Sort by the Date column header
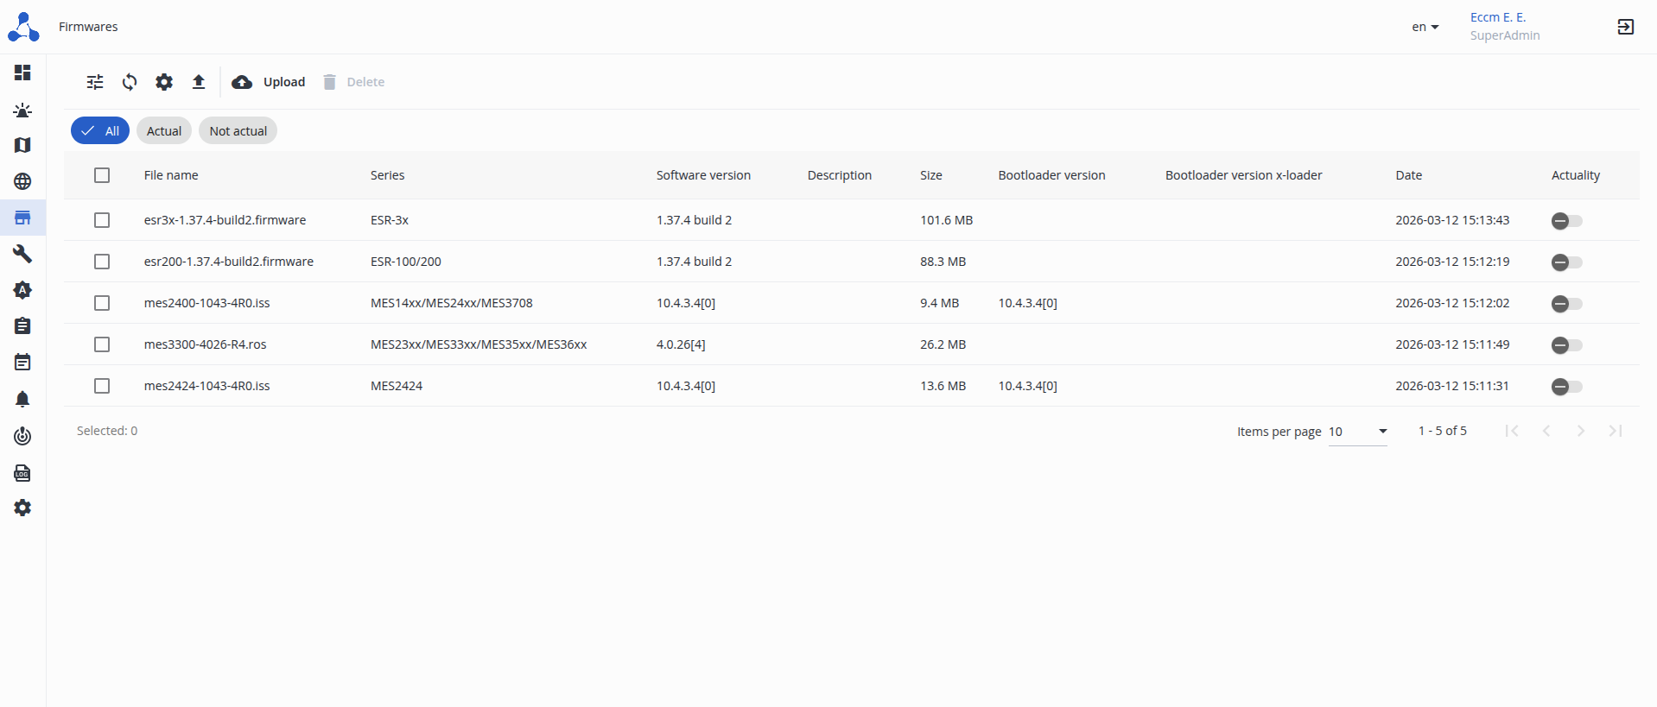Image resolution: width=1657 pixels, height=707 pixels. point(1408,175)
